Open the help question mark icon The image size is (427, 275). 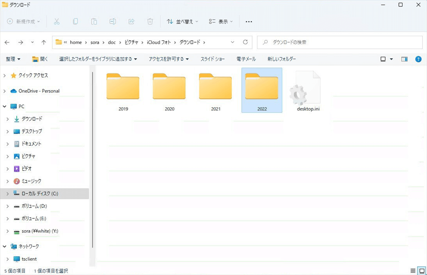pyautogui.click(x=418, y=59)
